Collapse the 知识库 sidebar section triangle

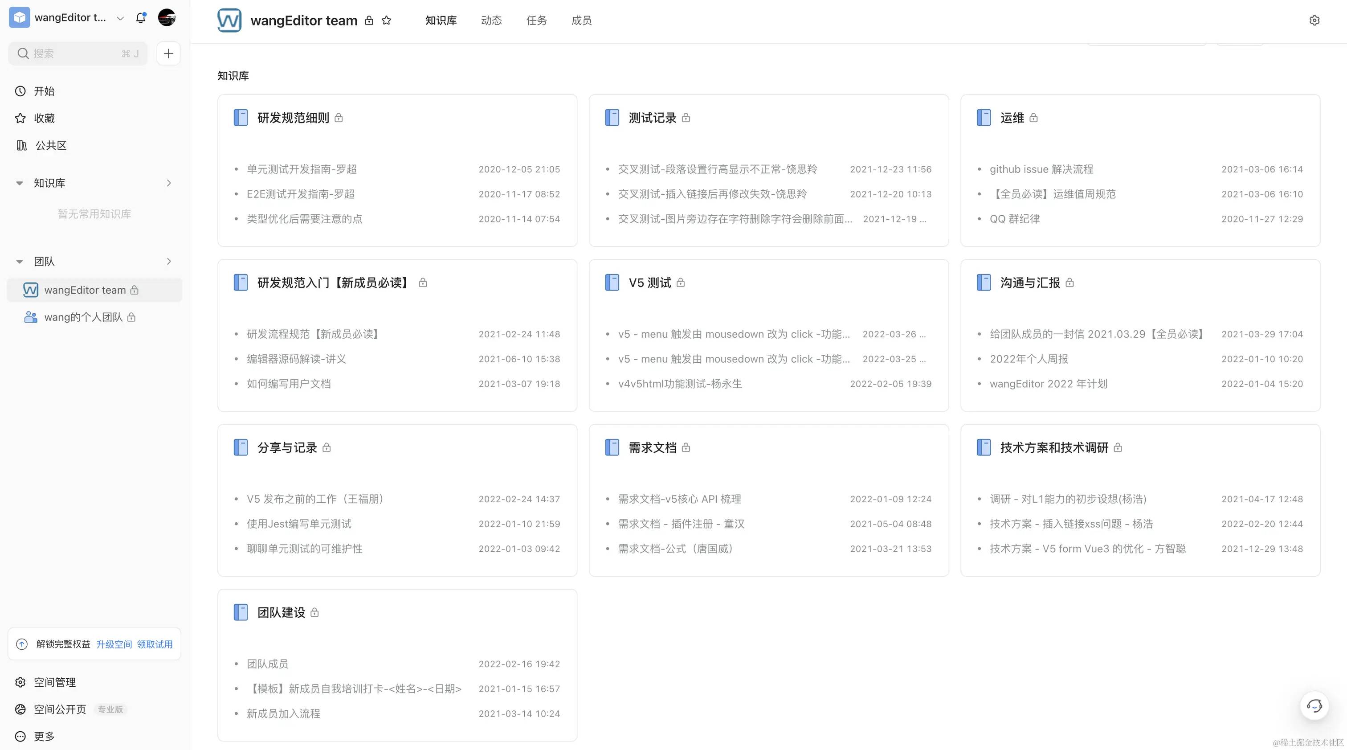coord(19,183)
